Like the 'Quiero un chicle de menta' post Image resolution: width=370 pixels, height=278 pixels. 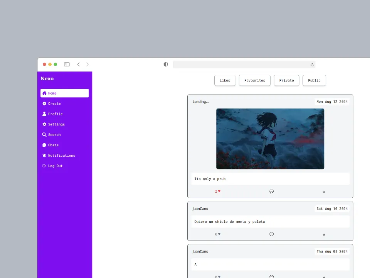point(219,234)
